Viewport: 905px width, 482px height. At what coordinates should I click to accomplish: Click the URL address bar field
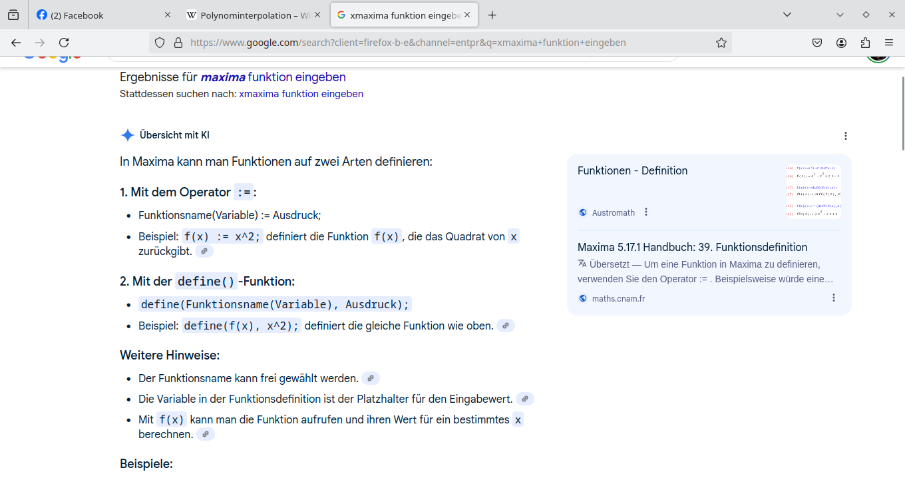point(439,43)
